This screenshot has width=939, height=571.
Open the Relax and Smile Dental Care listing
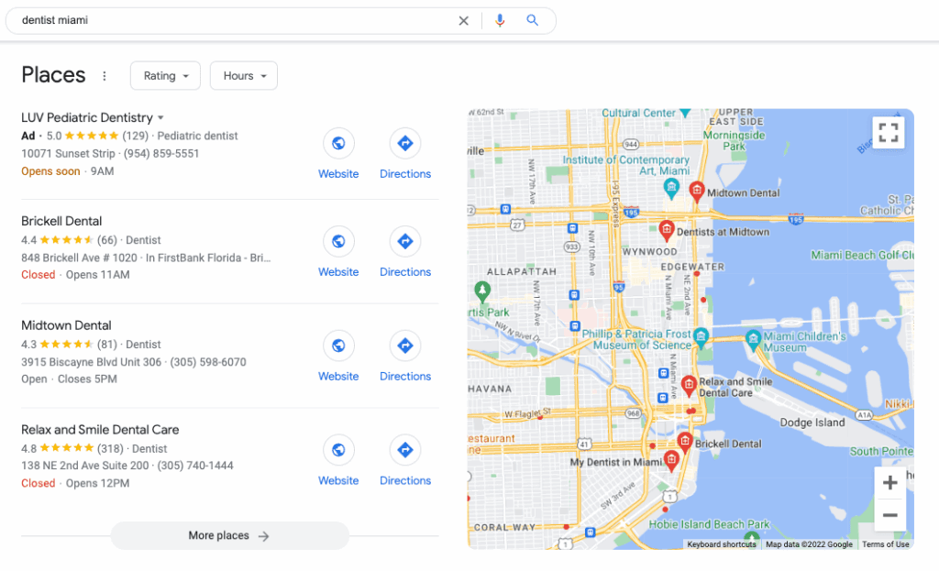[x=100, y=430]
